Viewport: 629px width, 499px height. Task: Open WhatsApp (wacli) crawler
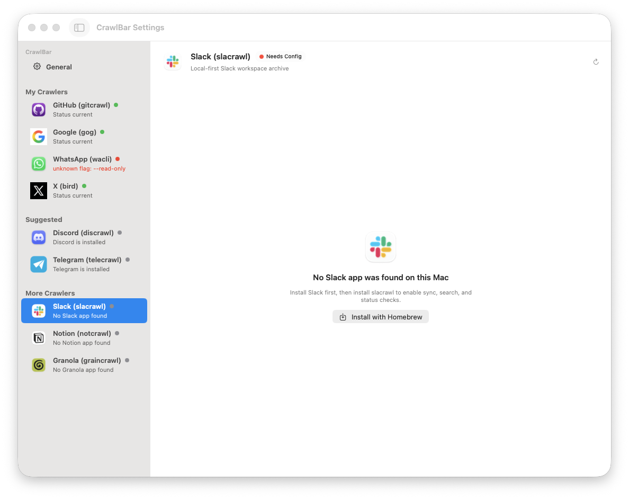[84, 164]
